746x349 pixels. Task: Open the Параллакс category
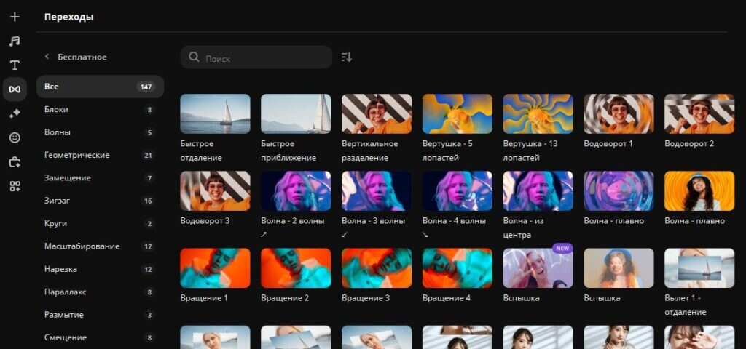[100, 292]
